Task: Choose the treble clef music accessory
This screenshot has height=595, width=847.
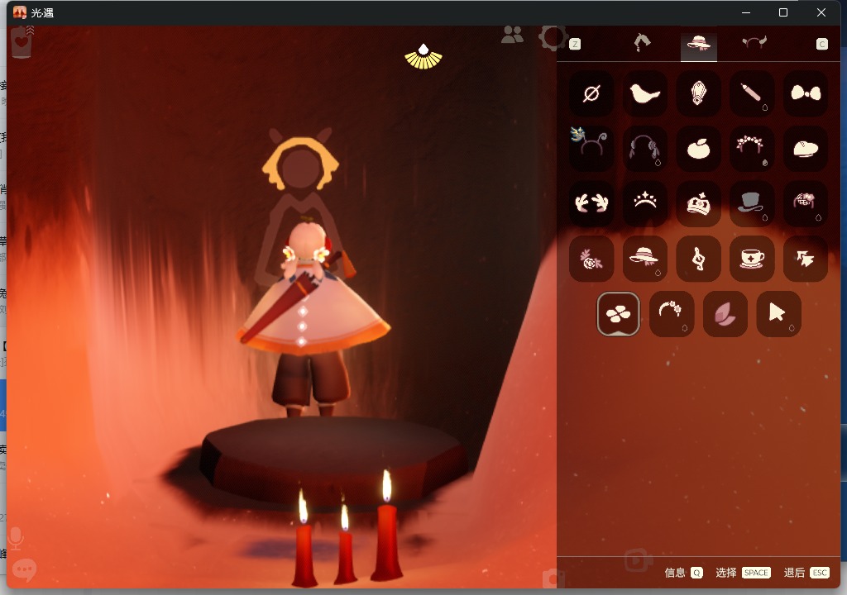Action: [x=698, y=259]
